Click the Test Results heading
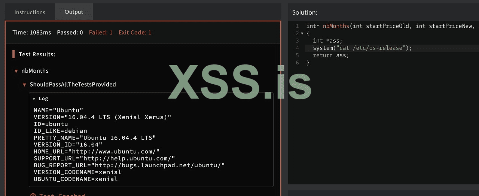479x196 pixels. 37,54
